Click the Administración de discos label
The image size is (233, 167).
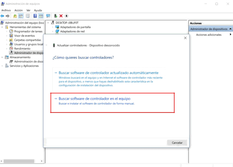click(29, 61)
